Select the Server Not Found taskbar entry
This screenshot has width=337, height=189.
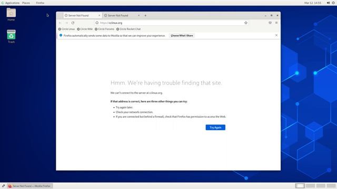pyautogui.click(x=30, y=186)
